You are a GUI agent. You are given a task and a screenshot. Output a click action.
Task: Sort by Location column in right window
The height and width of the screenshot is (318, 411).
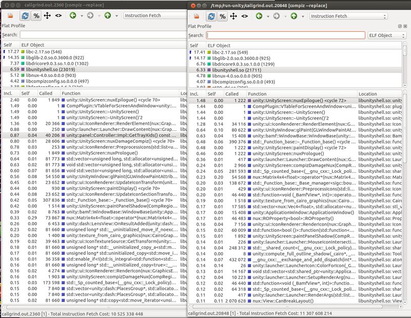click(380, 94)
